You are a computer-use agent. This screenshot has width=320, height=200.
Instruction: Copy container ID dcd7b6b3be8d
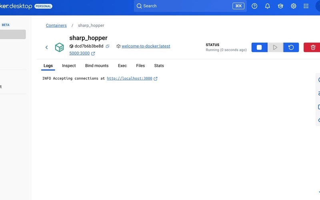(108, 46)
